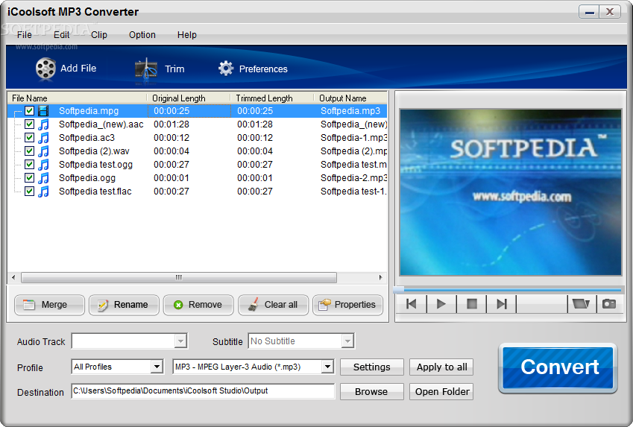The width and height of the screenshot is (633, 427).
Task: Click the scroll left arrow of file list
Action: pyautogui.click(x=13, y=277)
